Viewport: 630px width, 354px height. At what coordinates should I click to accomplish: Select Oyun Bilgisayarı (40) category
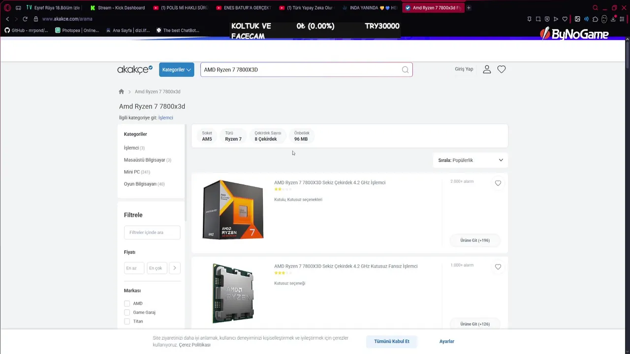point(144,184)
